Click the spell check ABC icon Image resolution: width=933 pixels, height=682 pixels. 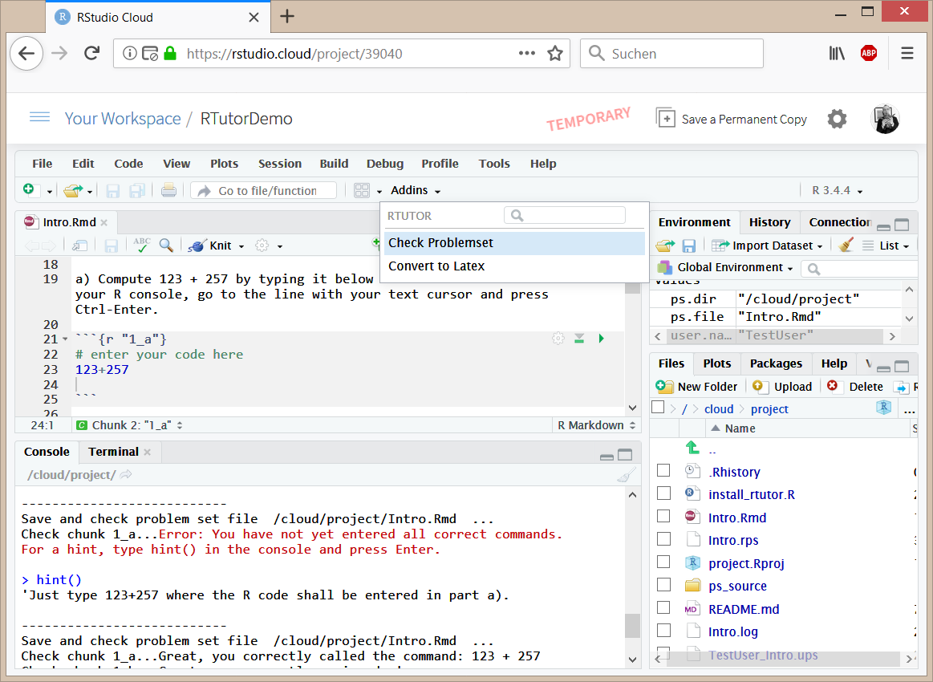point(142,245)
